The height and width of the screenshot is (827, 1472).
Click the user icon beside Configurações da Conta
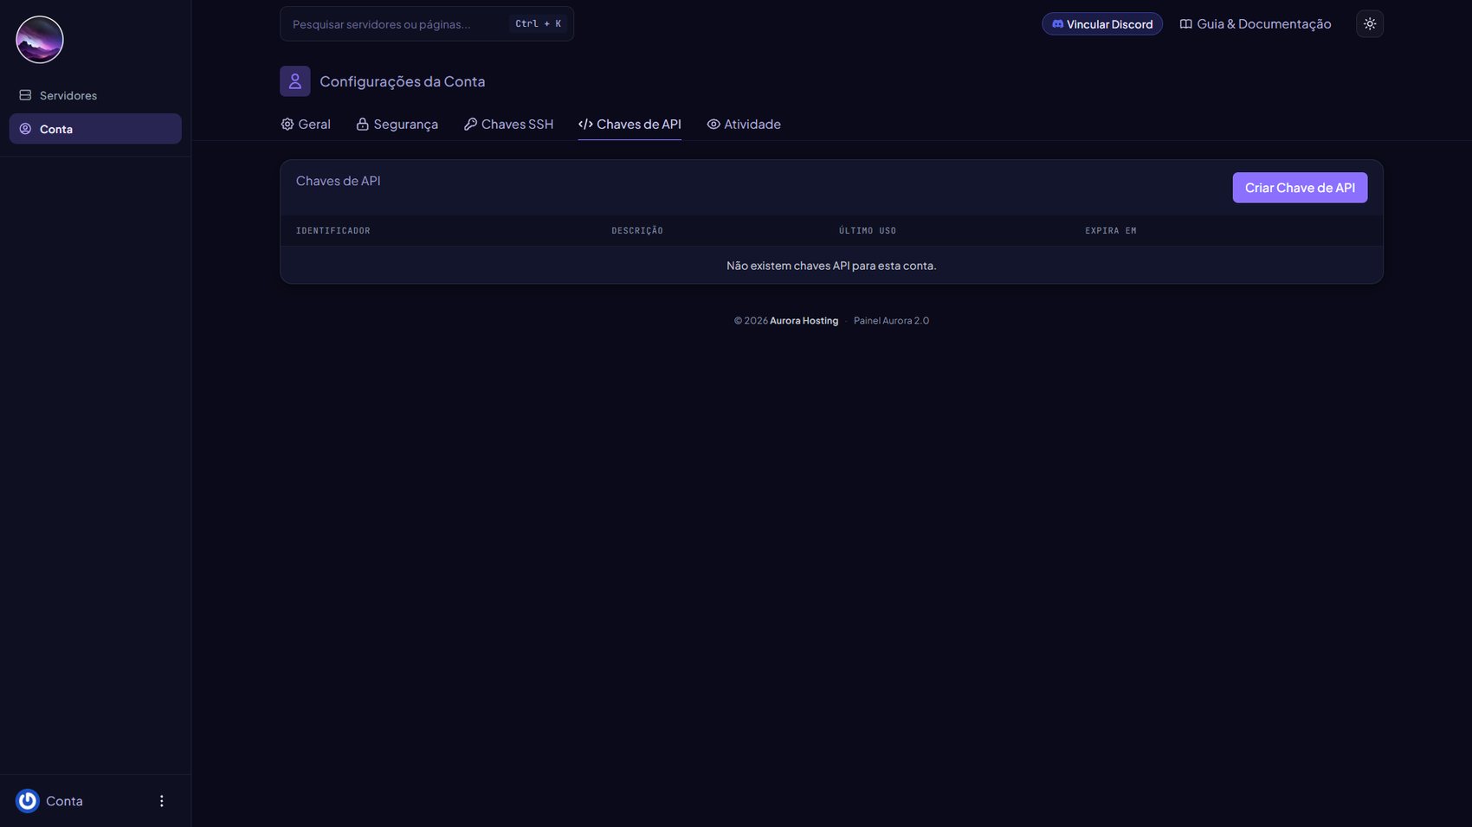[x=295, y=81]
